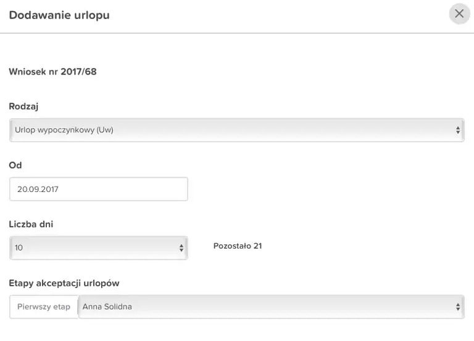
Task: Open the Rodzaj leave type dropdown
Action: (x=237, y=130)
